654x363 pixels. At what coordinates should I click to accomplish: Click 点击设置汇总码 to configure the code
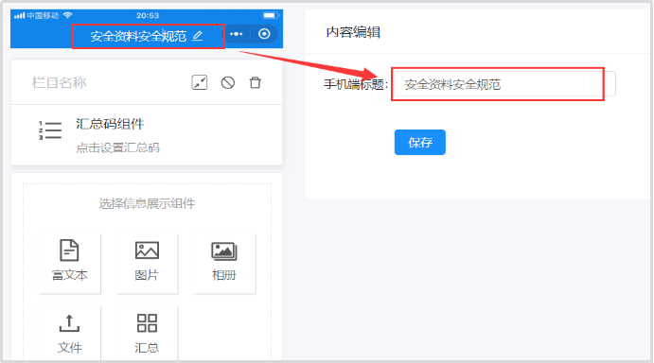coord(117,147)
